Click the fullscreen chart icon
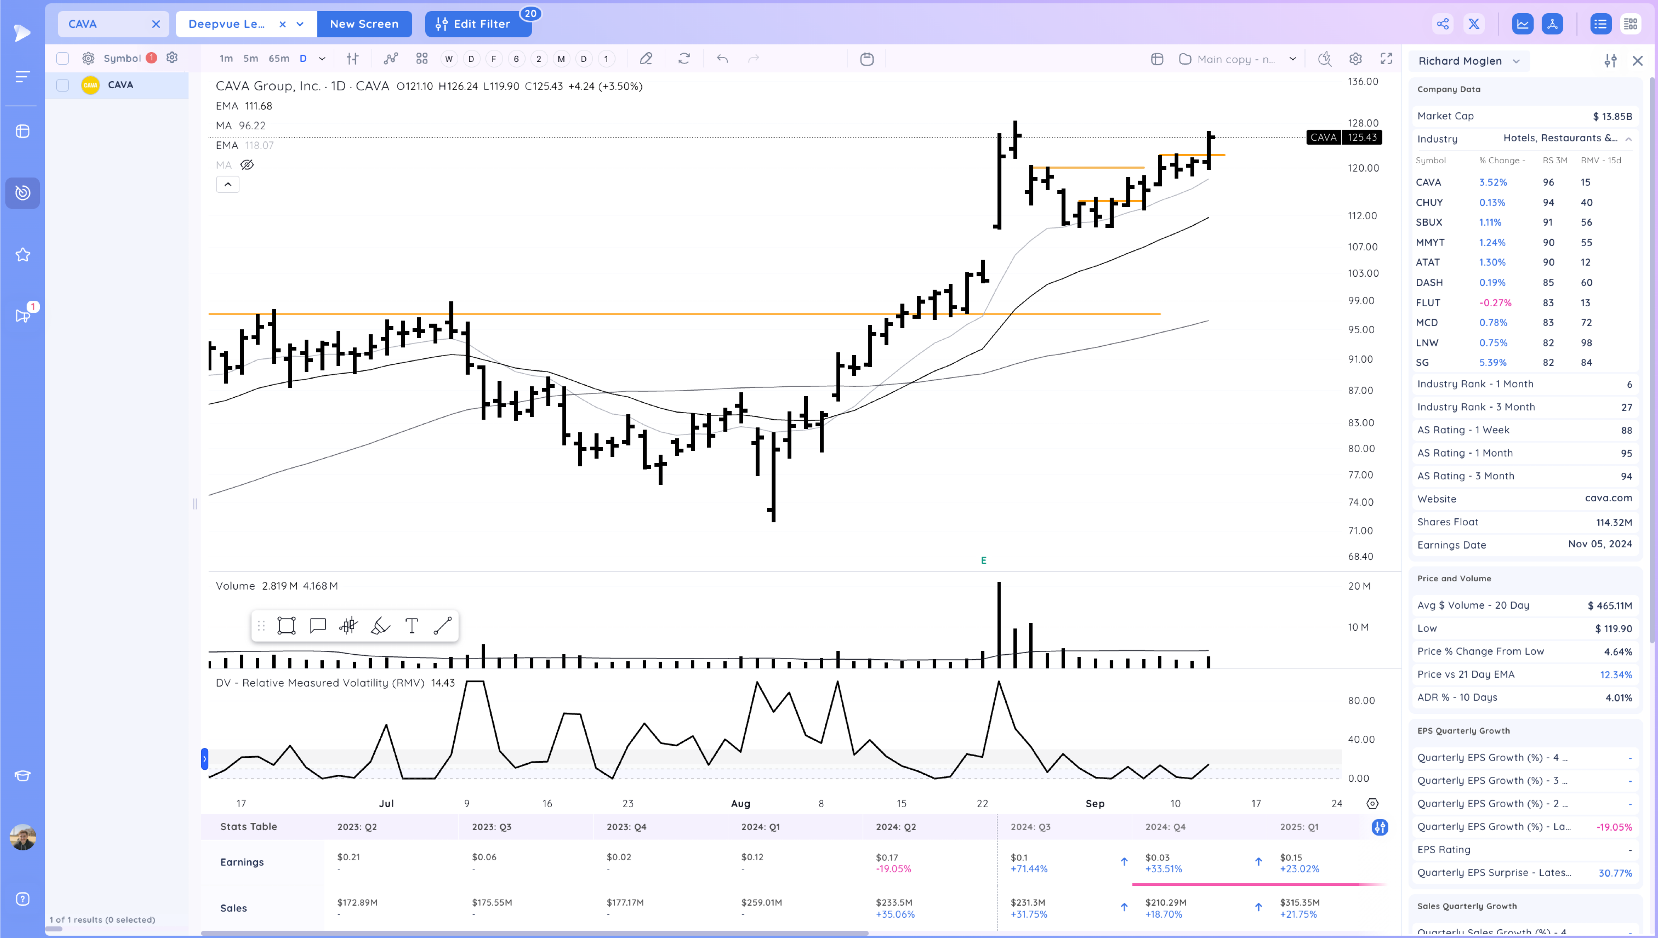Image resolution: width=1658 pixels, height=938 pixels. click(1386, 59)
